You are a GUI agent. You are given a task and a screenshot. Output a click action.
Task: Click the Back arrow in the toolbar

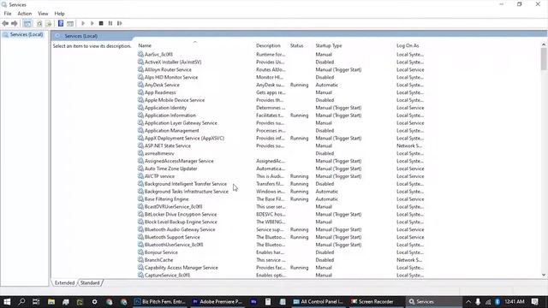point(5,23)
